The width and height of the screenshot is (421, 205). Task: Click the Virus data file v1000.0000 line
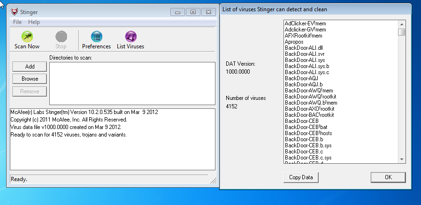pos(66,127)
